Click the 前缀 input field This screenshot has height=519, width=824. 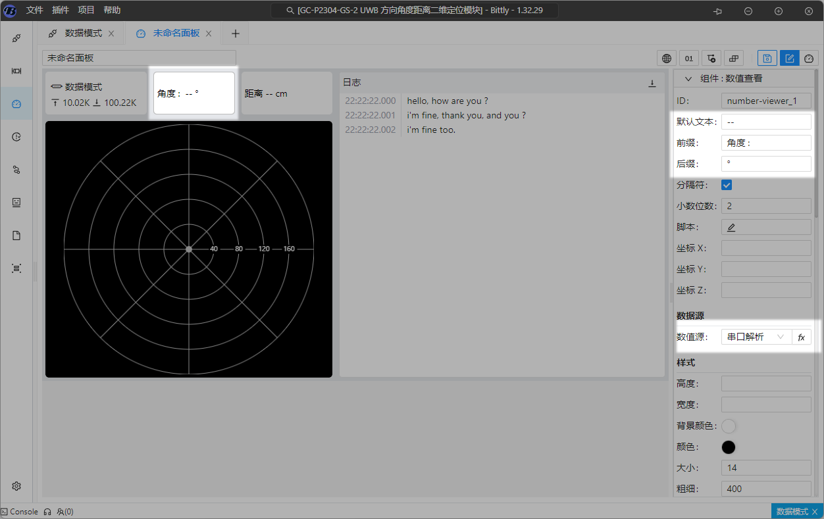click(x=766, y=143)
